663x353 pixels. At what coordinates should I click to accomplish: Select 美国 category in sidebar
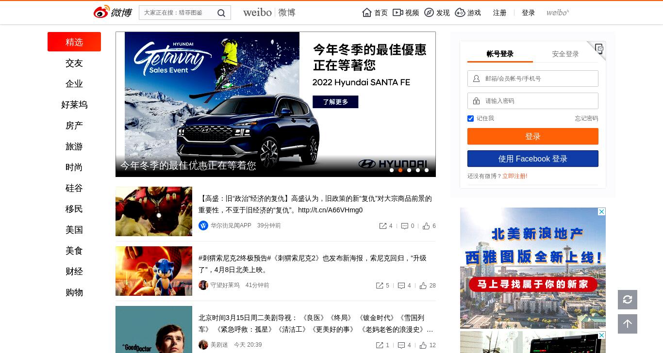pos(74,230)
